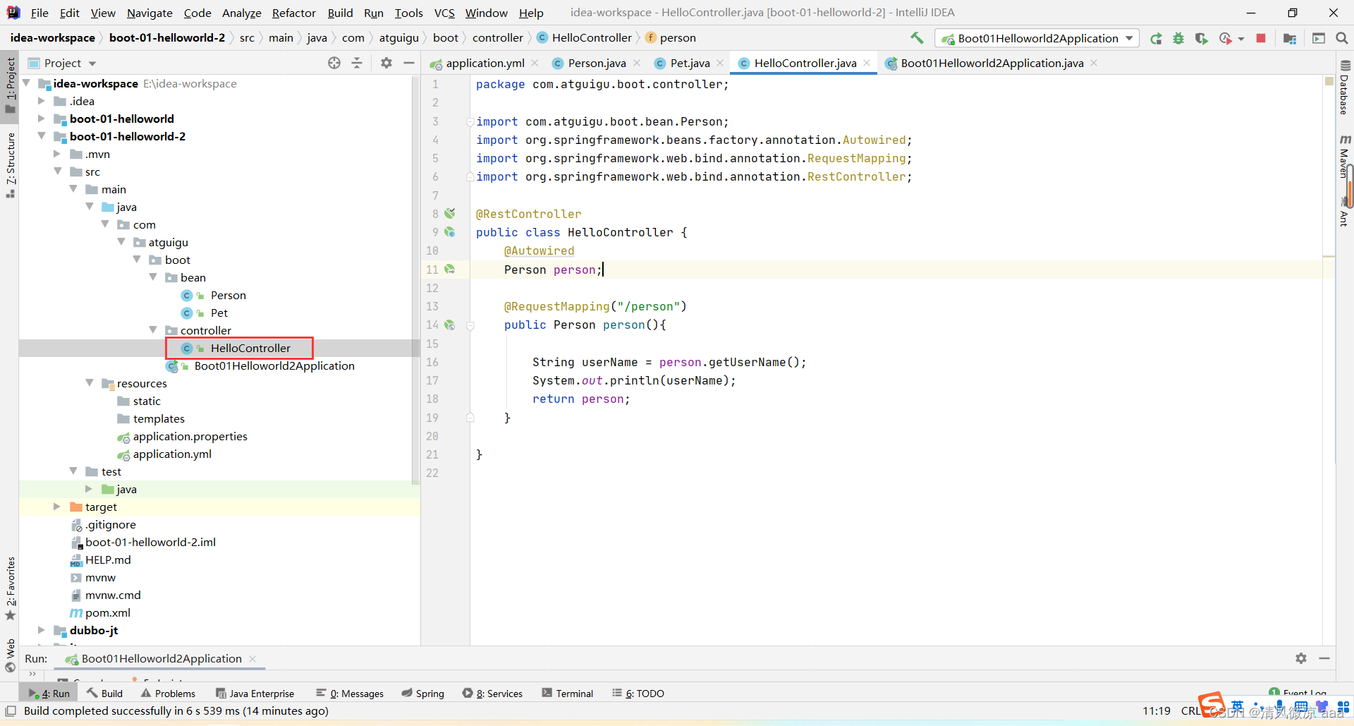Open the Refactor menu
This screenshot has height=726, width=1354.
tap(294, 13)
